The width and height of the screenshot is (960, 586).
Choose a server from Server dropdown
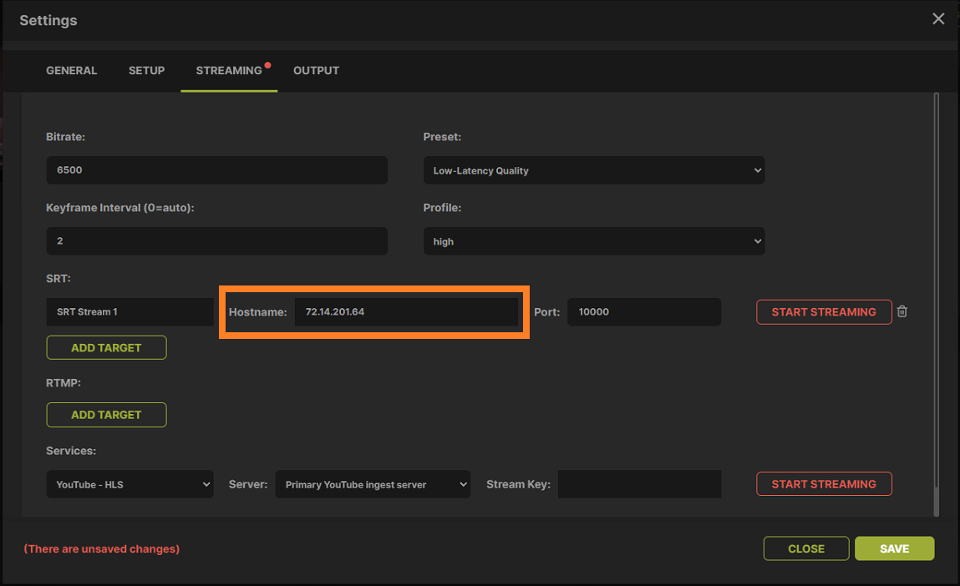[x=373, y=484]
